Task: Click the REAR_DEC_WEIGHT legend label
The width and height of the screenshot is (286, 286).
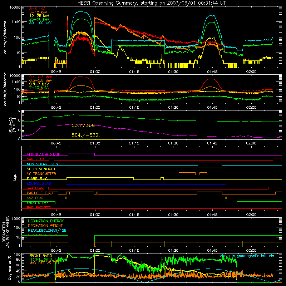Action: tap(44, 235)
